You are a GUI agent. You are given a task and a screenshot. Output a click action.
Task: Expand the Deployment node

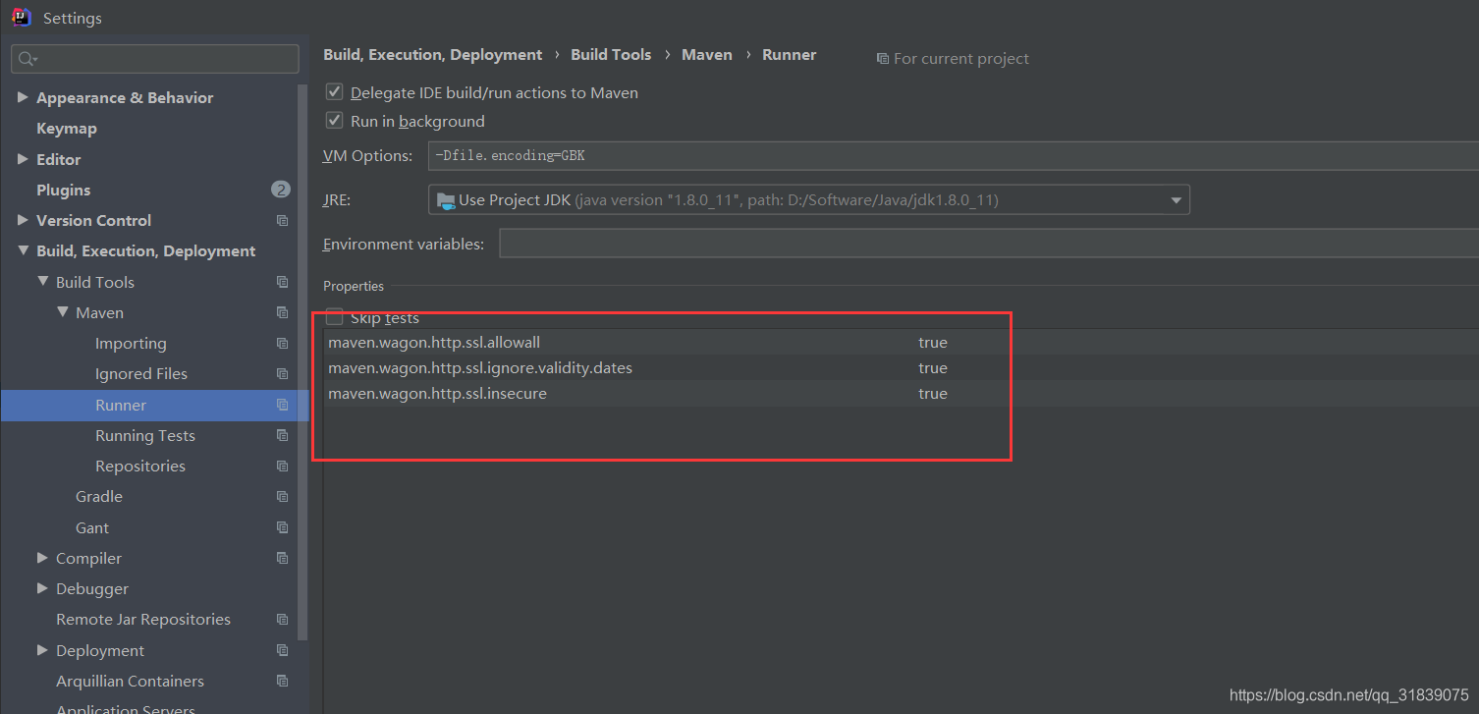42,650
